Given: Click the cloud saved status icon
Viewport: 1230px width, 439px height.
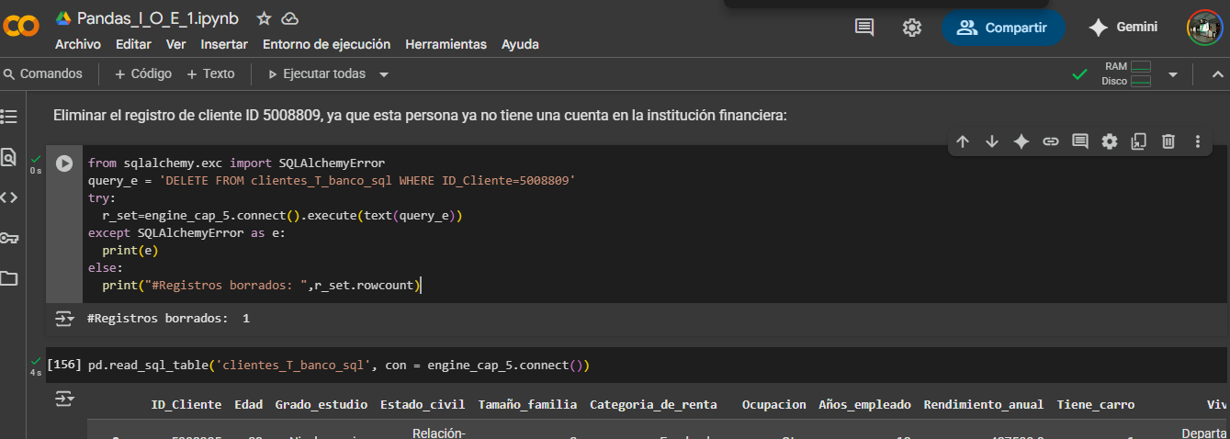Looking at the screenshot, I should [289, 18].
